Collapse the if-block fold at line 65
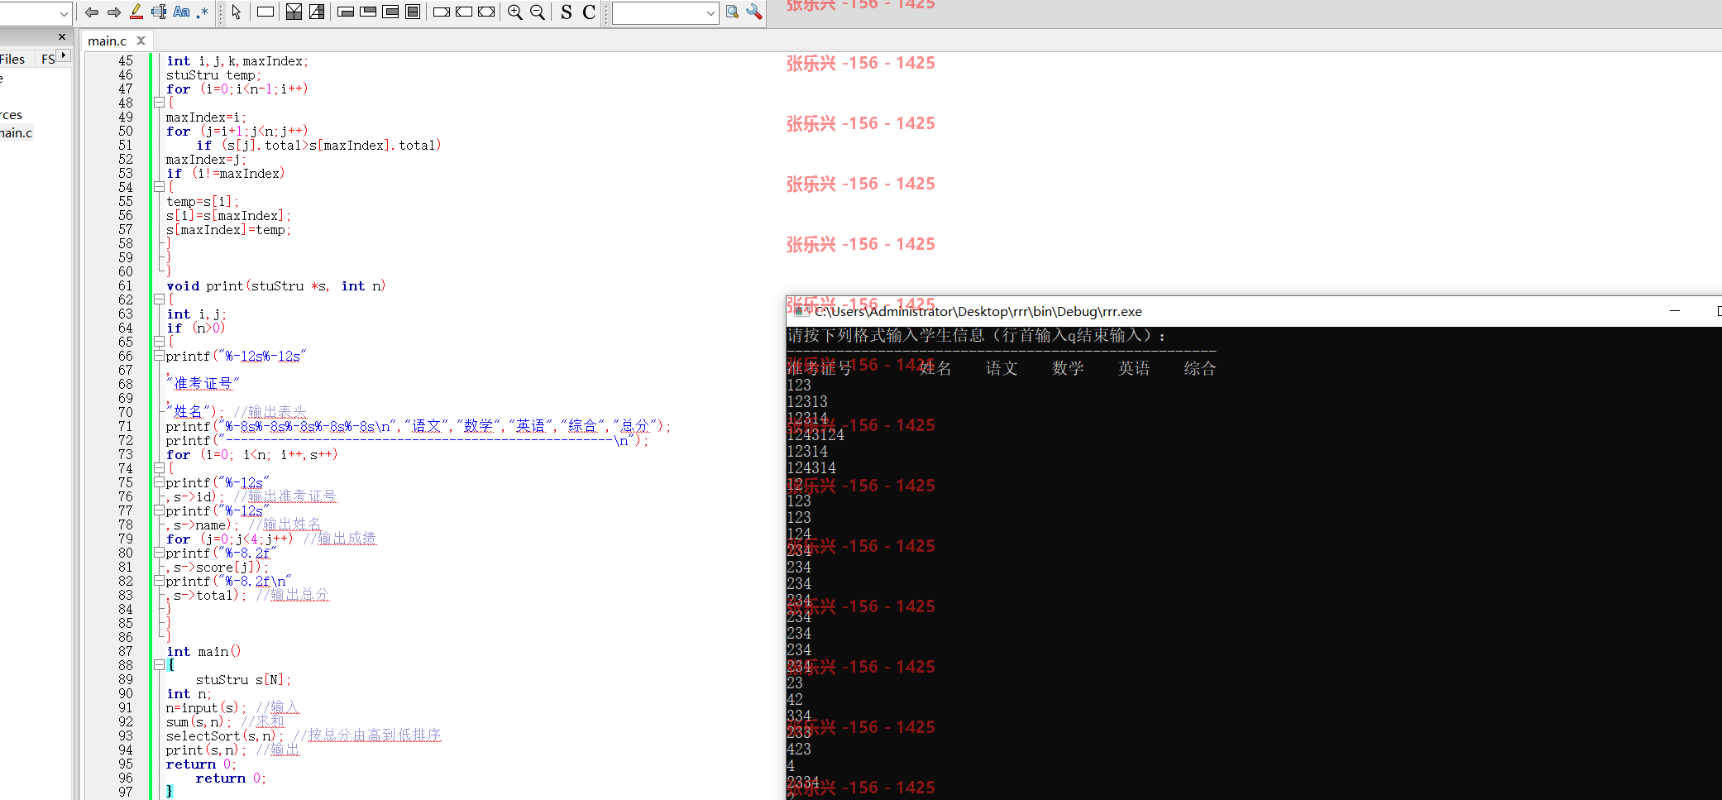 [x=159, y=342]
